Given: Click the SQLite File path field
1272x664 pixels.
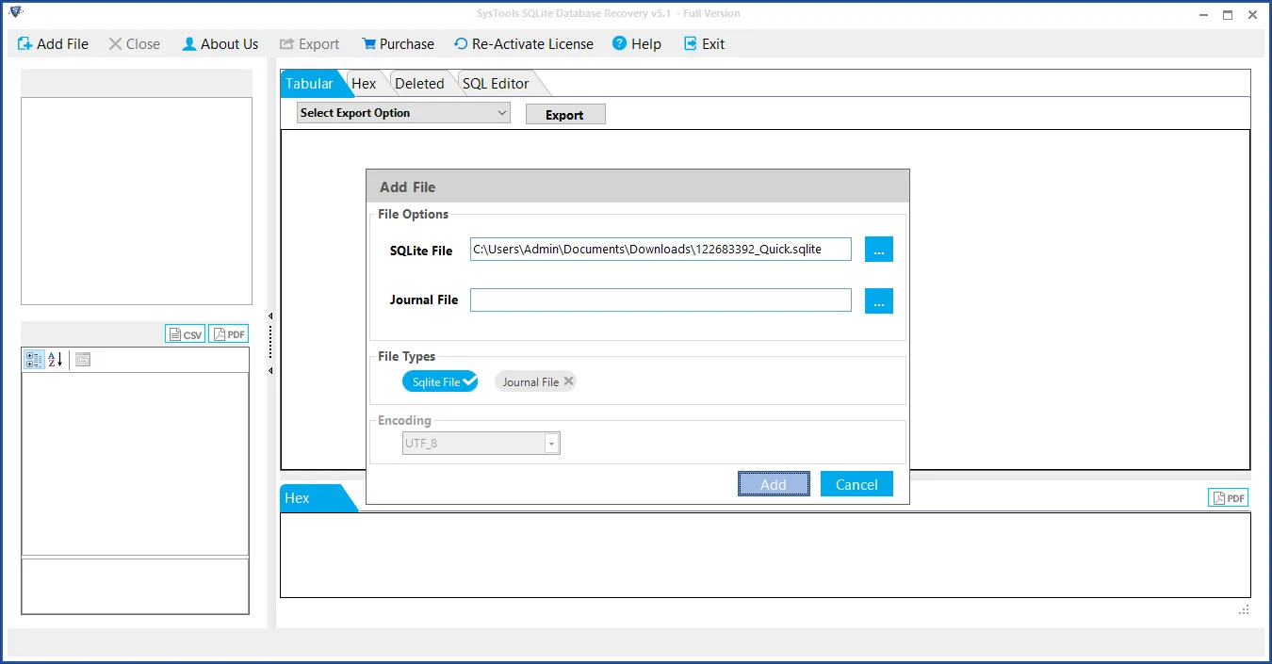Looking at the screenshot, I should 660,249.
